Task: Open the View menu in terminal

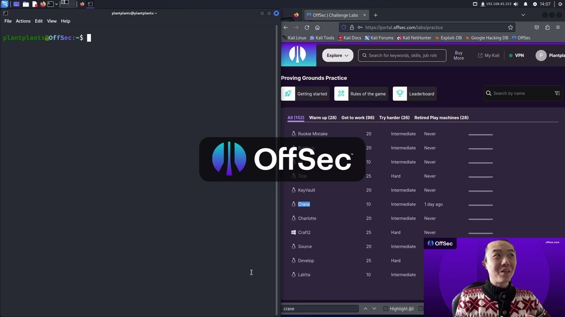Action: pos(52,21)
